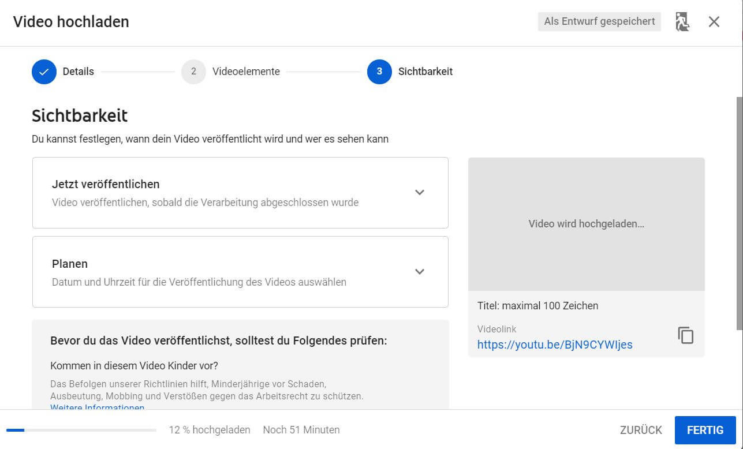Click the Als Entwurf gespeichert chip
The width and height of the screenshot is (743, 449).
[599, 21]
